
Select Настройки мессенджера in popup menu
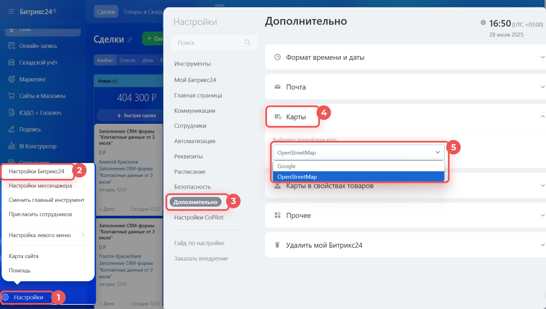pyautogui.click(x=40, y=186)
